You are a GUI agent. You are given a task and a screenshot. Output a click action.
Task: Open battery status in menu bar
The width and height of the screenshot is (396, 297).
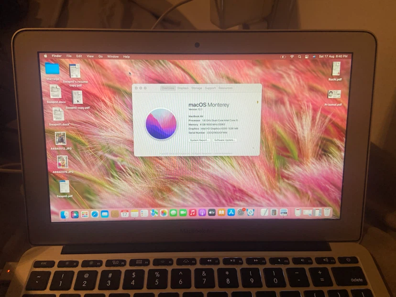point(283,57)
